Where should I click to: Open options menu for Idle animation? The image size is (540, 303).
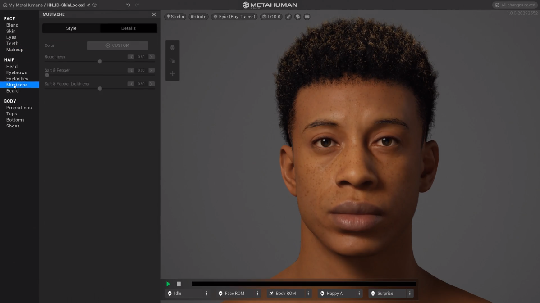pyautogui.click(x=206, y=294)
